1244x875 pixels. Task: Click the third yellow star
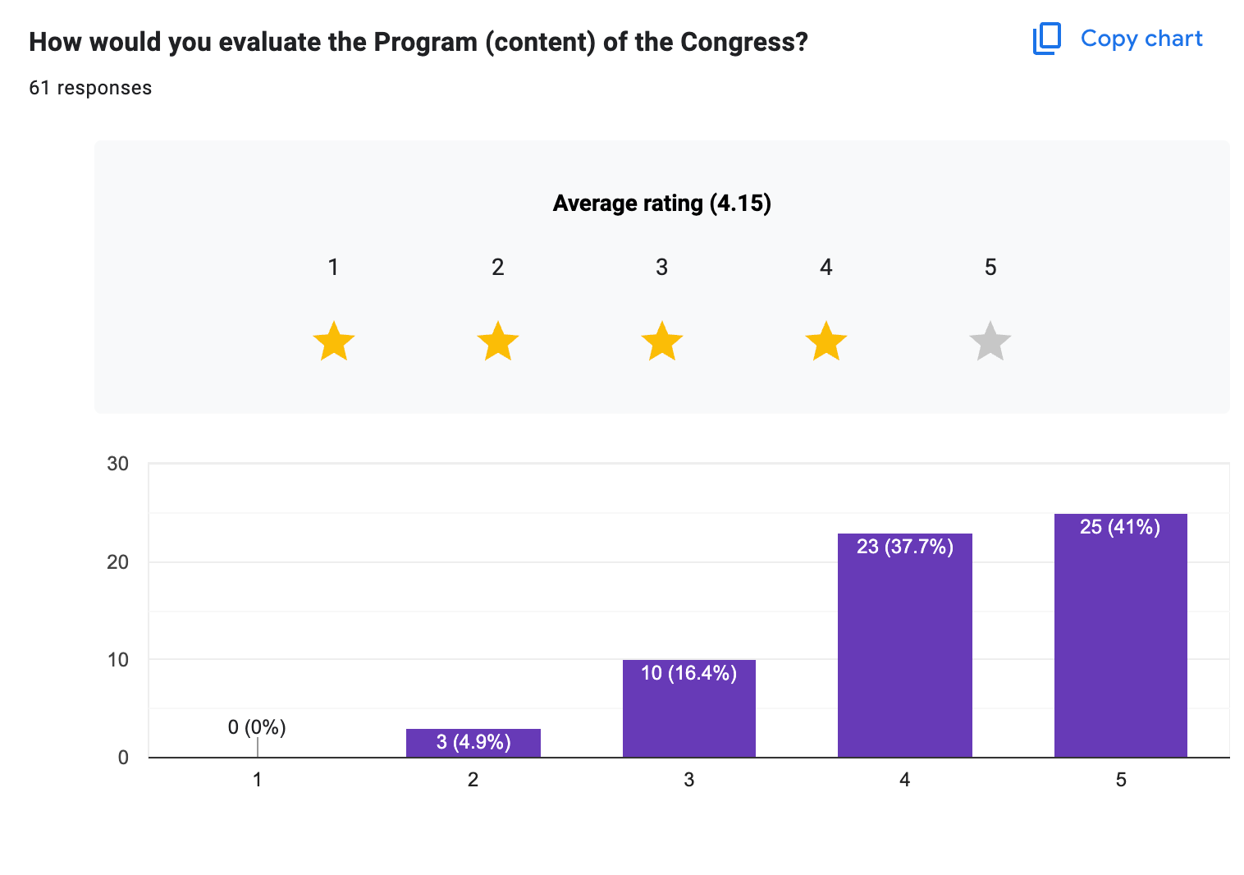(662, 341)
